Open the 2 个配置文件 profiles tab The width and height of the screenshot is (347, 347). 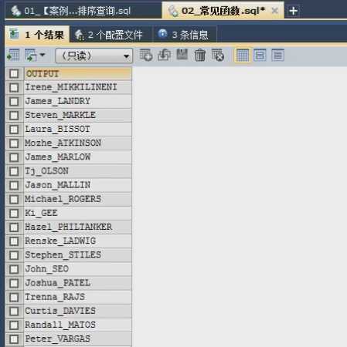tap(111, 35)
